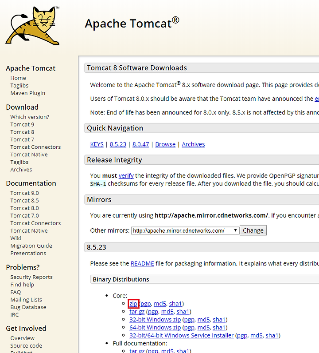Open Taglibs under Apache Tomcat section
The width and height of the screenshot is (319, 353).
19,86
